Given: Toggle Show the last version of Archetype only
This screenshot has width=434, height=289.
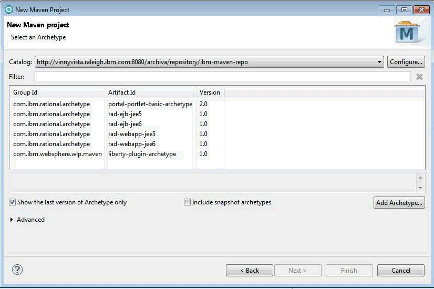Looking at the screenshot, I should pos(12,202).
